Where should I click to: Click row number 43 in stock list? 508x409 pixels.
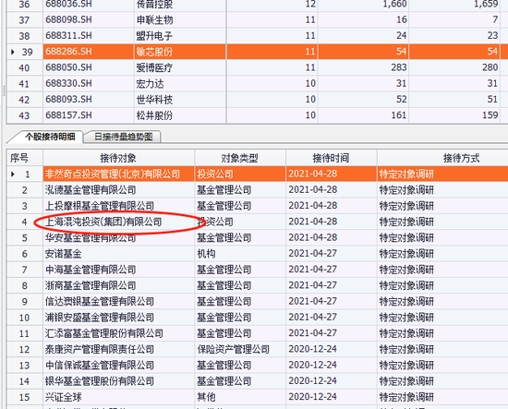click(x=24, y=115)
